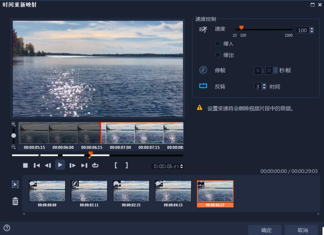Screen dimensions: 324x235
Task: Click the filmstrip frame at 00:00:05:15
Action: pos(34,133)
